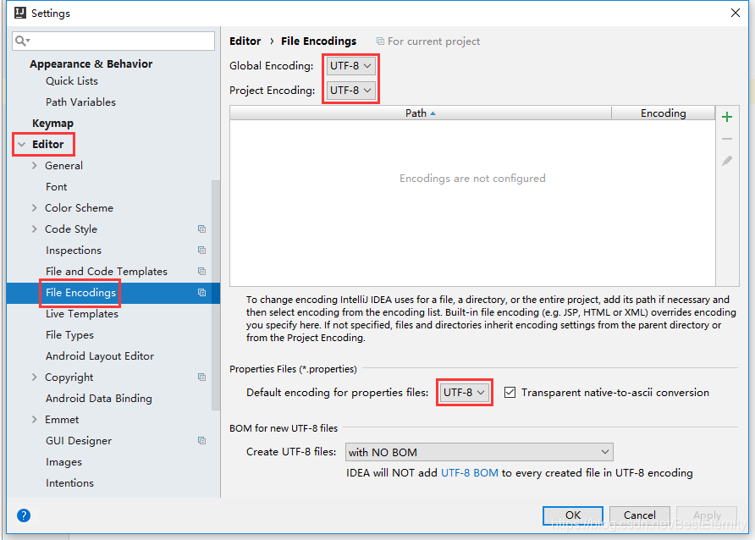Open default properties files encoding dropdown
755x540 pixels.
pyautogui.click(x=464, y=393)
